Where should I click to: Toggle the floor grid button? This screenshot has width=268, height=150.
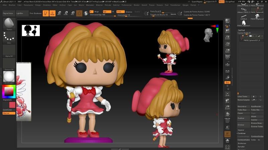click(x=227, y=64)
